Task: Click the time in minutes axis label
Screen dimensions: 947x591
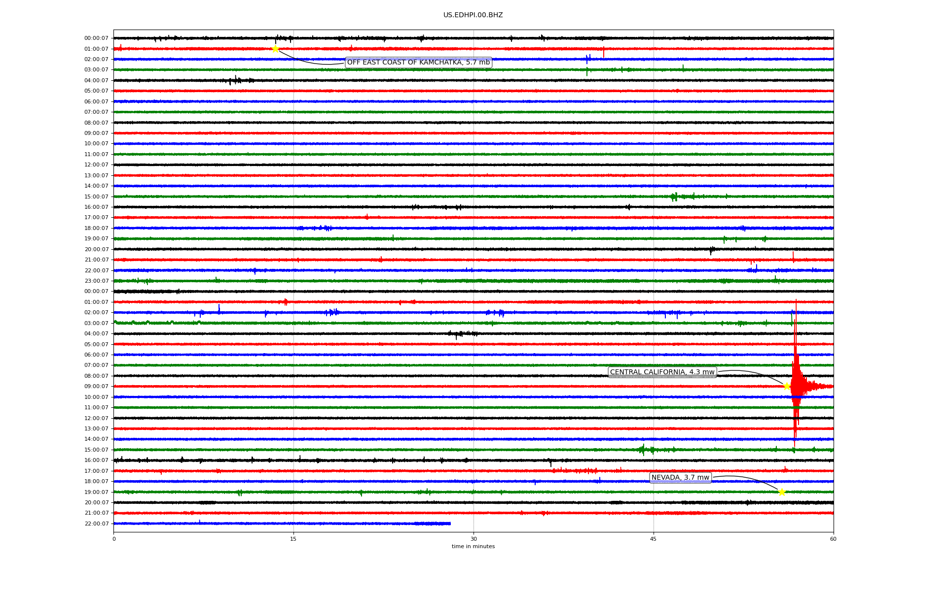Action: pyautogui.click(x=473, y=546)
